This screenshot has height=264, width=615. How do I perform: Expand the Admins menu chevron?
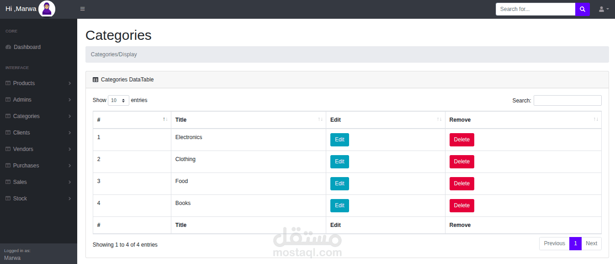(x=69, y=100)
